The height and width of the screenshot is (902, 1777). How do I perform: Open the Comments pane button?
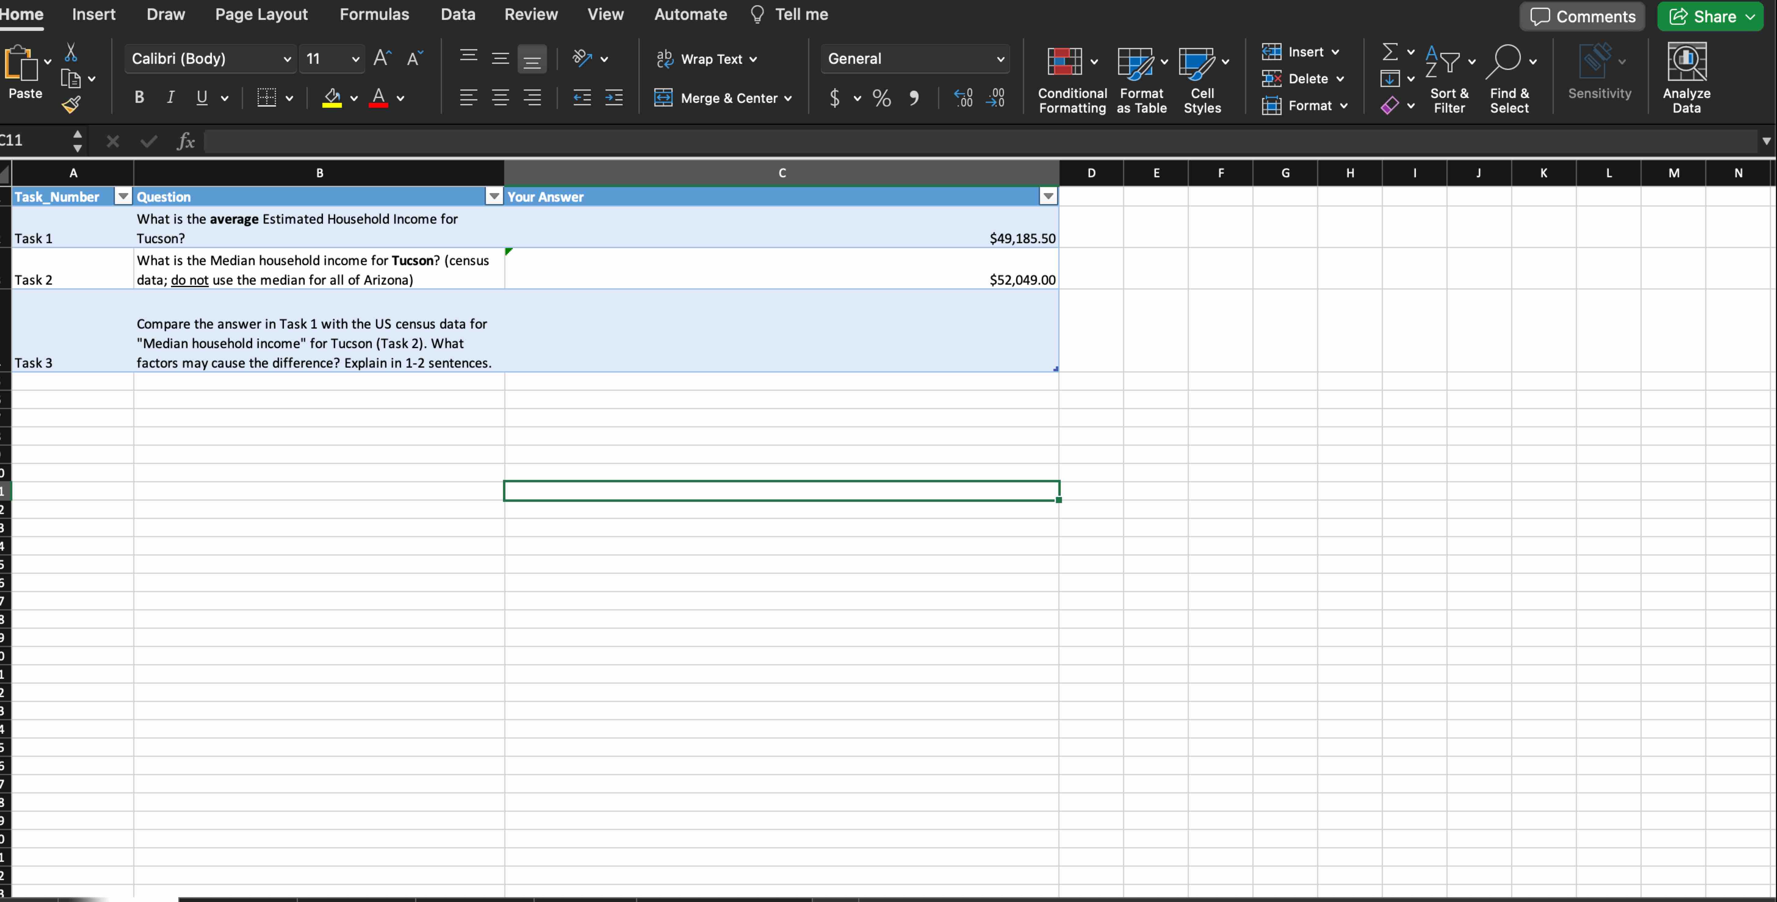click(x=1582, y=16)
